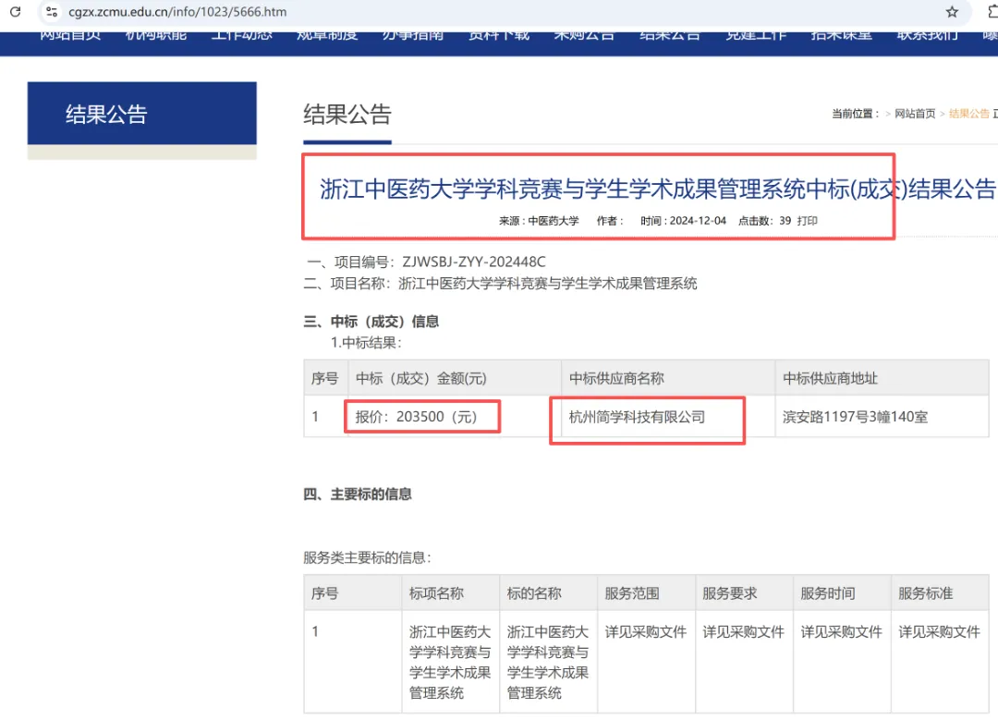Open the 机构职能 navigation menu item

click(x=156, y=36)
